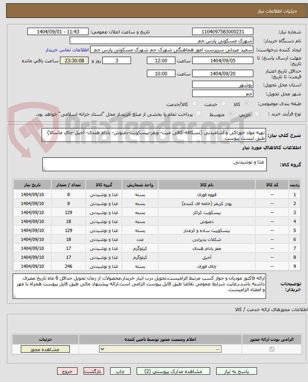Open buyer contact information link
This screenshot has height=382, width=308.
(x=67, y=50)
